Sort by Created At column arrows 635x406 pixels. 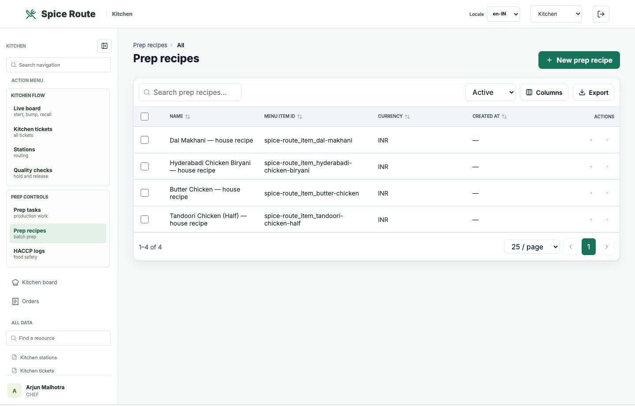click(x=504, y=117)
